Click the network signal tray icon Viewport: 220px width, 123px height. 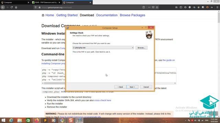point(202,120)
